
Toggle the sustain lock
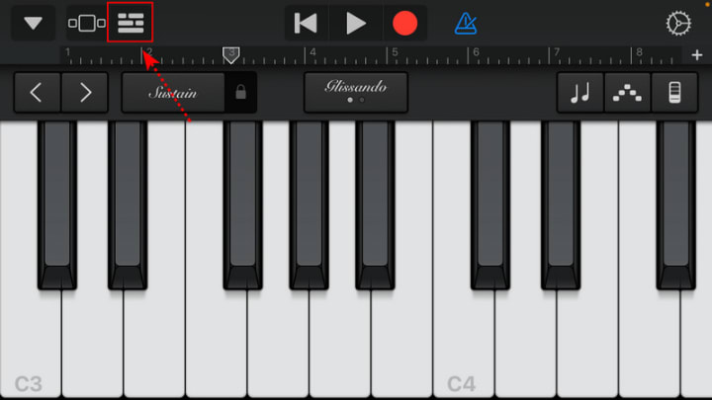pyautogui.click(x=240, y=93)
